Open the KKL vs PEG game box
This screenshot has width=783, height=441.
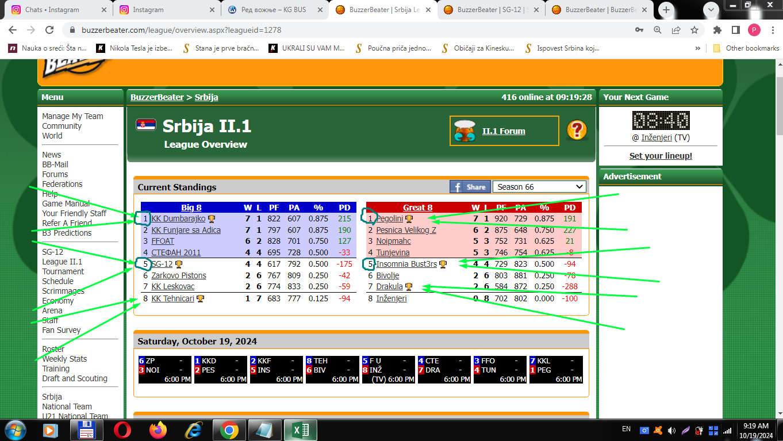tap(556, 370)
